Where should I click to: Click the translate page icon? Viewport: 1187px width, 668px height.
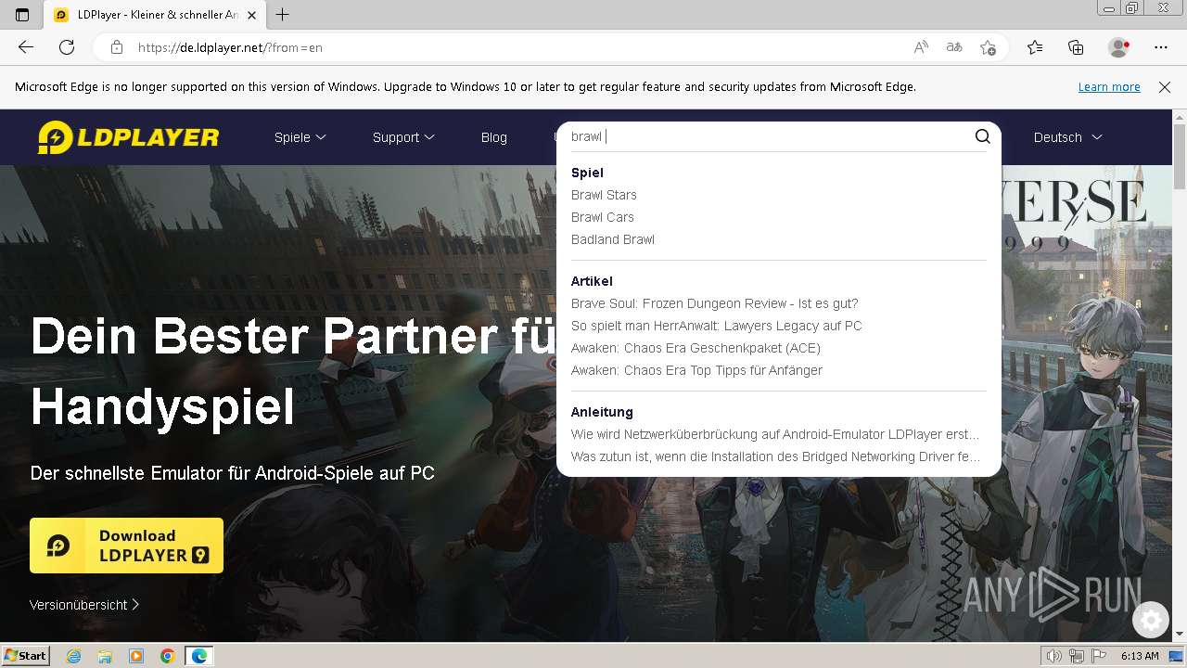954,47
